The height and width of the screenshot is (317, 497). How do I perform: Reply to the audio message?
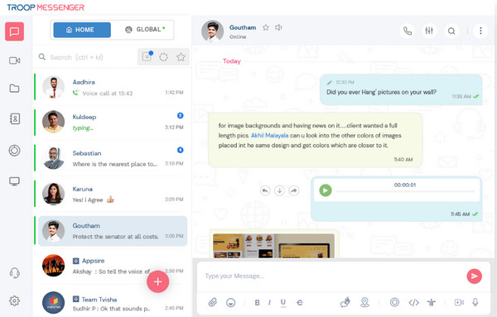coord(265,190)
